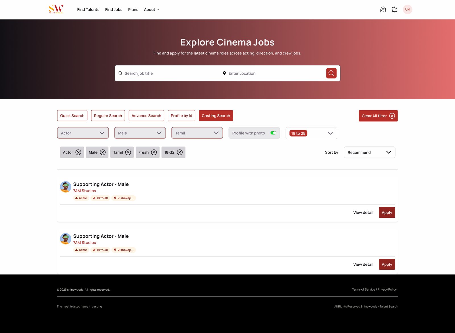The width and height of the screenshot is (455, 333).
Task: Click the magnifier icon beside Search job title
Action: (121, 73)
